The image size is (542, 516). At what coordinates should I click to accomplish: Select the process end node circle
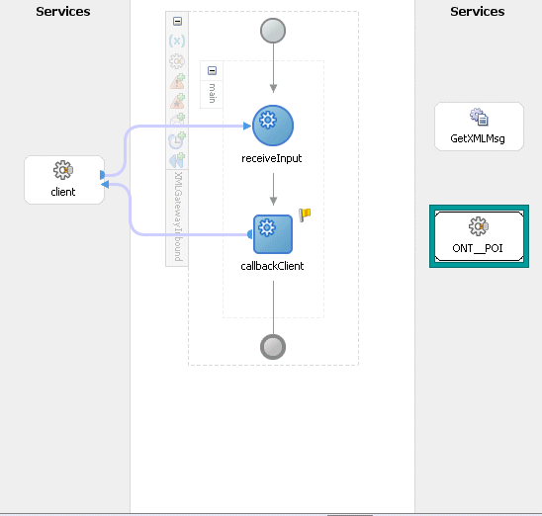pos(273,347)
